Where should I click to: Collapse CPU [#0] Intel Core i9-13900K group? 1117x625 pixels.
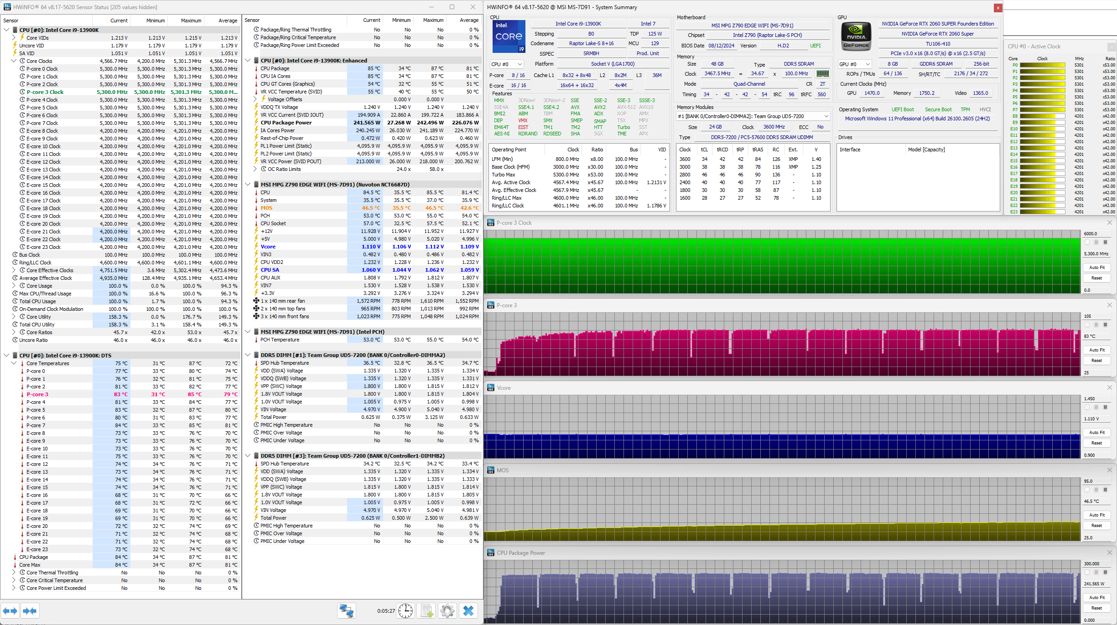click(6, 30)
